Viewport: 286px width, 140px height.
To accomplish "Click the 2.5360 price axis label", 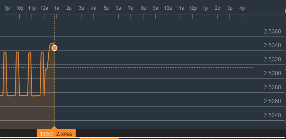I will [273, 32].
